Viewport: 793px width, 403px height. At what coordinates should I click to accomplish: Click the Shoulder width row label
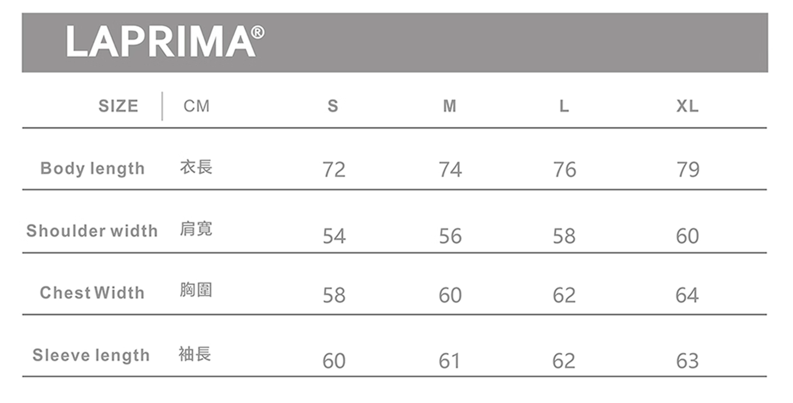click(92, 231)
